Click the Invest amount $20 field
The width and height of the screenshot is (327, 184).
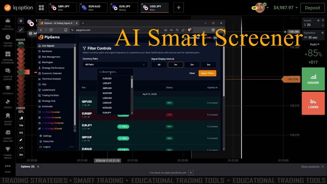pos(312,23)
